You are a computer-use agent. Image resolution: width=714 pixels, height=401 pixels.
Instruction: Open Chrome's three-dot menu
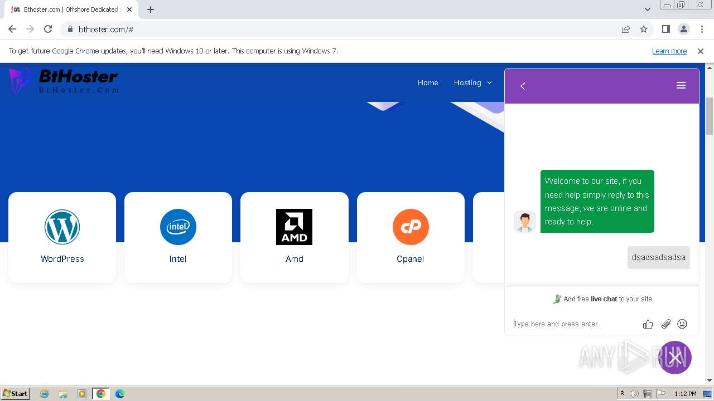(702, 29)
